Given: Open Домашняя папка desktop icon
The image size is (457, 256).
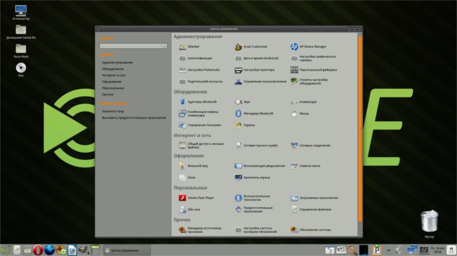Looking at the screenshot, I should (21, 32).
